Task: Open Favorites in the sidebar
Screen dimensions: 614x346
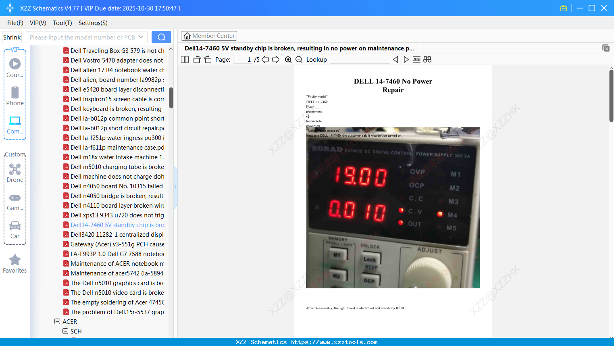Action: tap(15, 264)
